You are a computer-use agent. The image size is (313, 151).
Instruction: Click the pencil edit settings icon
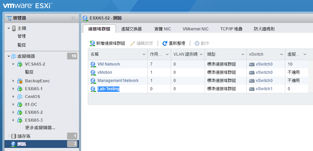pyautogui.click(x=133, y=43)
